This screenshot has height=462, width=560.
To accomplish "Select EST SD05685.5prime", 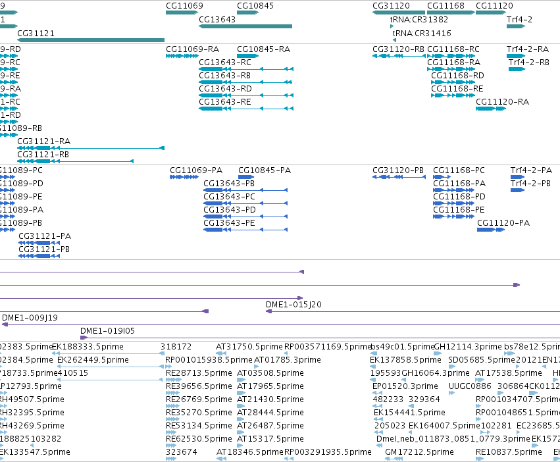I will pos(482,360).
